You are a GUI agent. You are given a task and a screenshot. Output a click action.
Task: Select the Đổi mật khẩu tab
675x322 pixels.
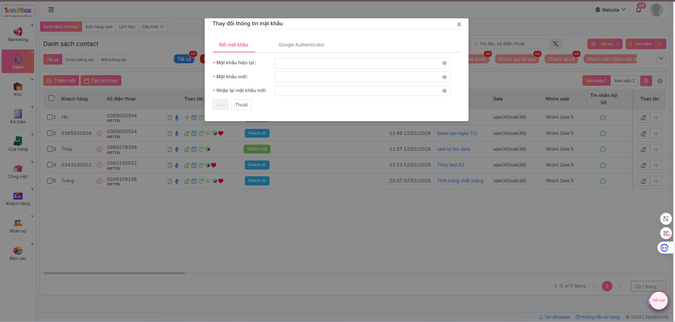click(234, 45)
